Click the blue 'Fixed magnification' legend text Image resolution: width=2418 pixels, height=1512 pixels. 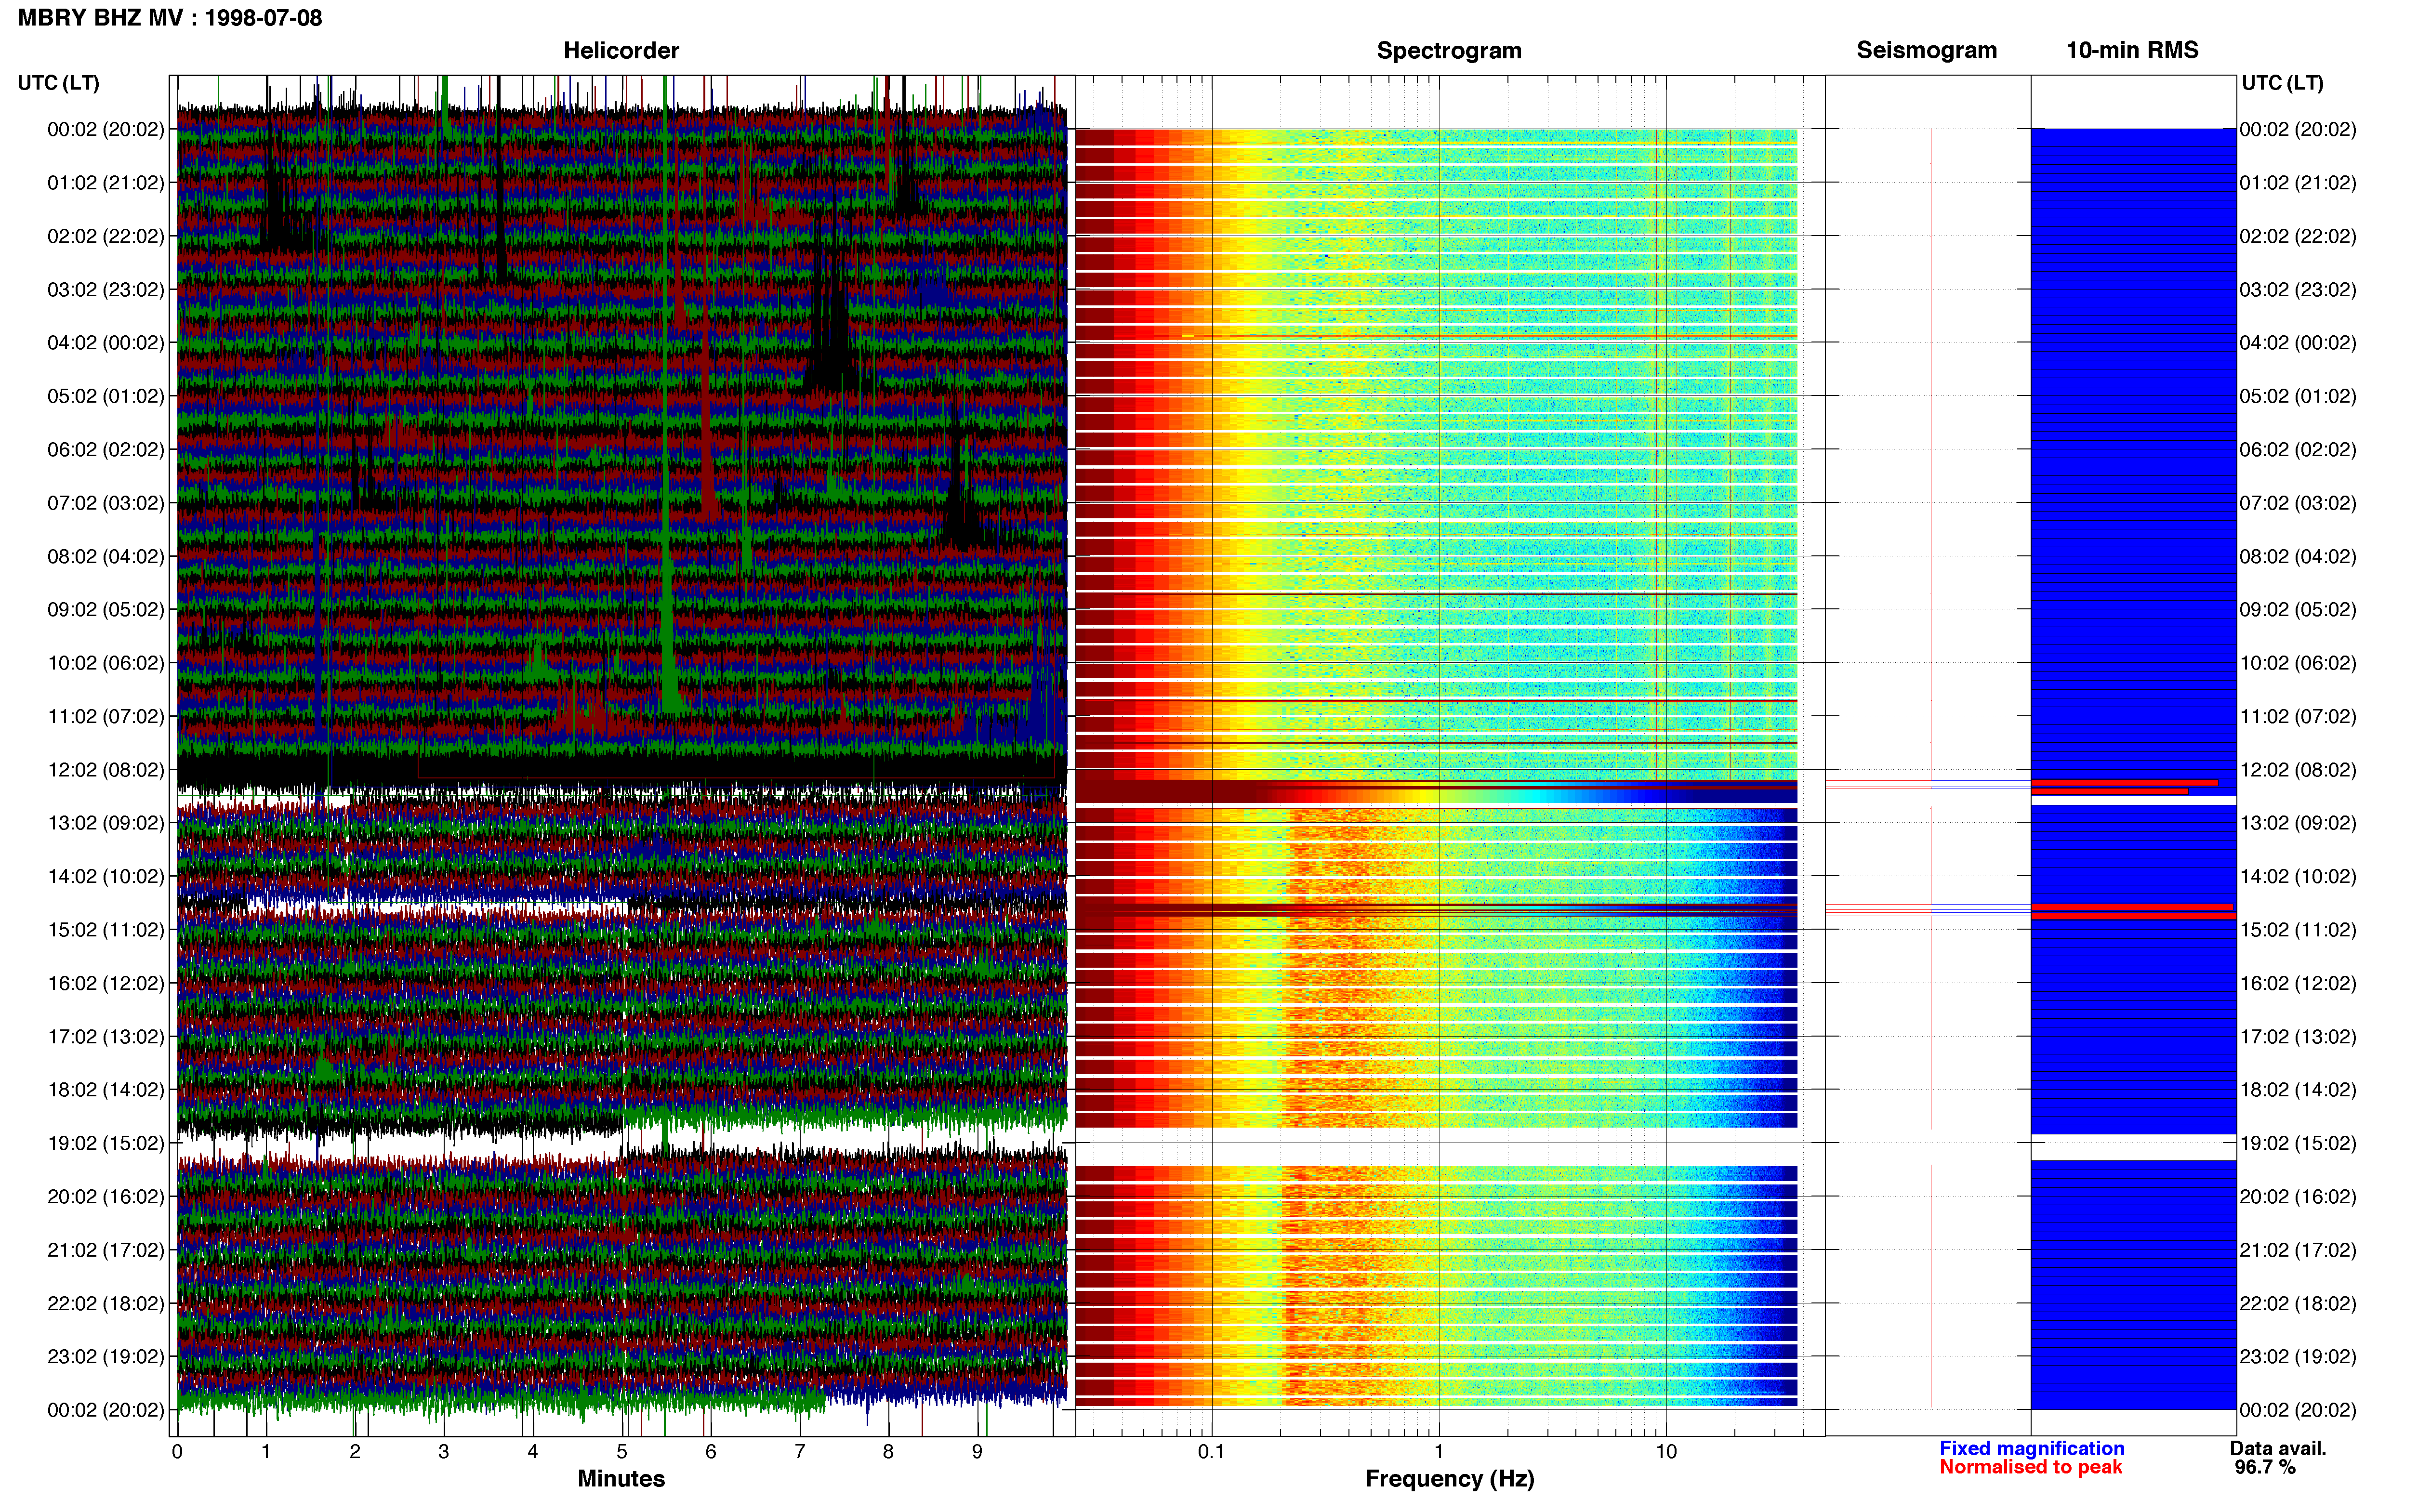[x=2031, y=1448]
